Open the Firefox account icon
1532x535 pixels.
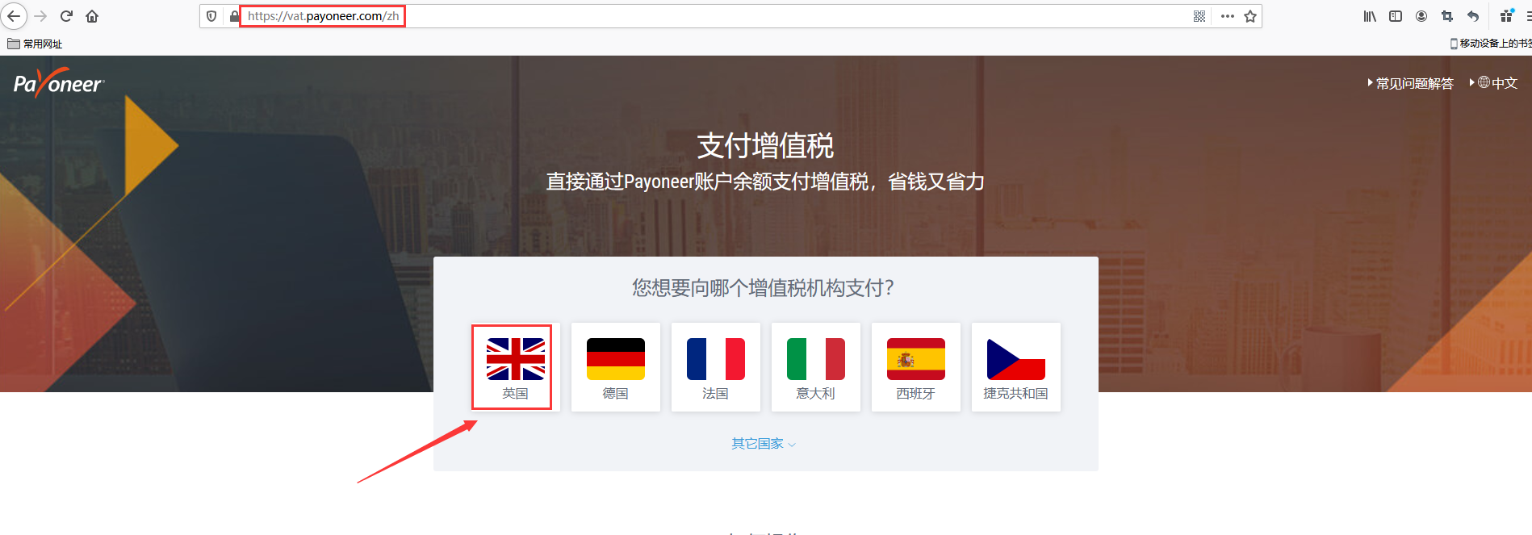coord(1421,16)
